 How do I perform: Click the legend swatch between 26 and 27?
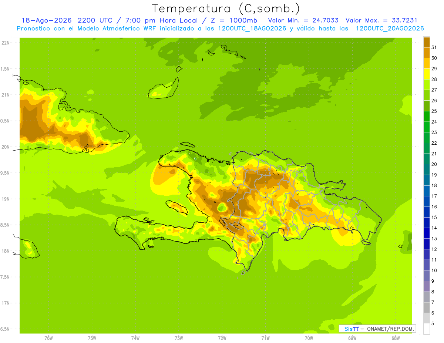pyautogui.click(x=427, y=95)
